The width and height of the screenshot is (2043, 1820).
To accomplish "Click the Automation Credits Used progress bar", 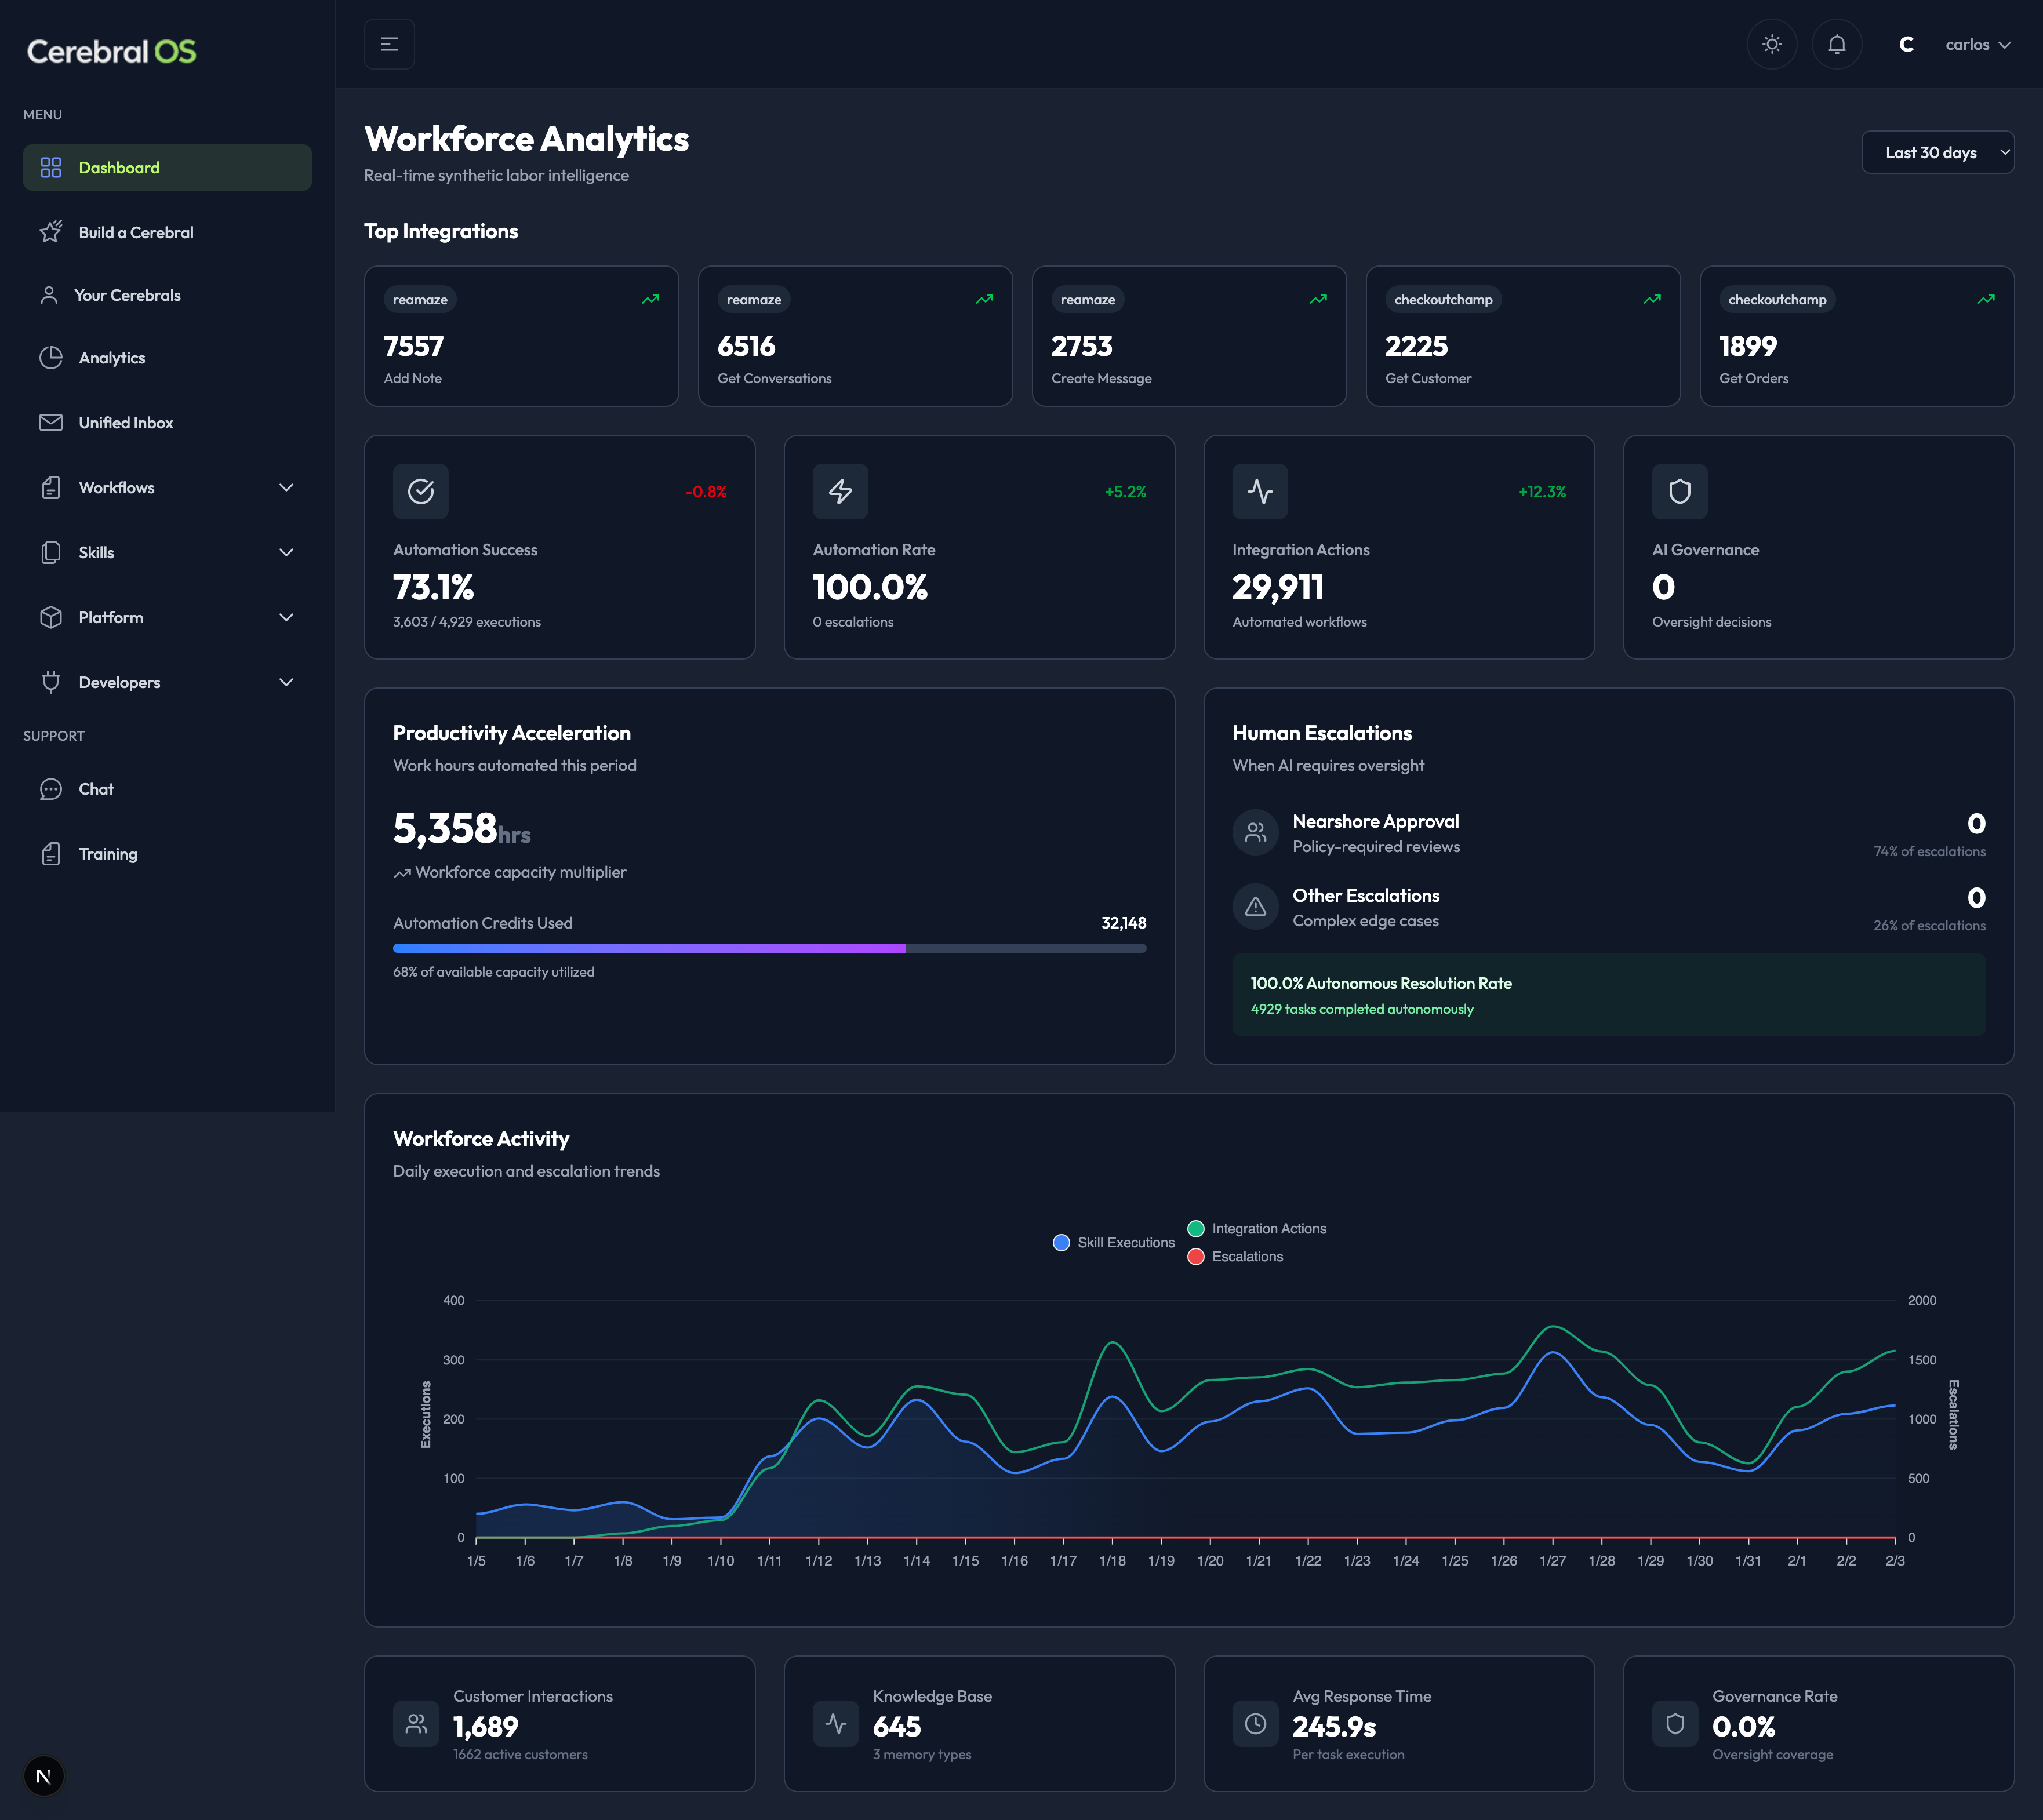I will (x=768, y=948).
